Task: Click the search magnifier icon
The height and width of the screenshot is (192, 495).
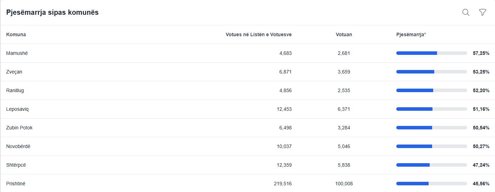Action: (x=466, y=12)
